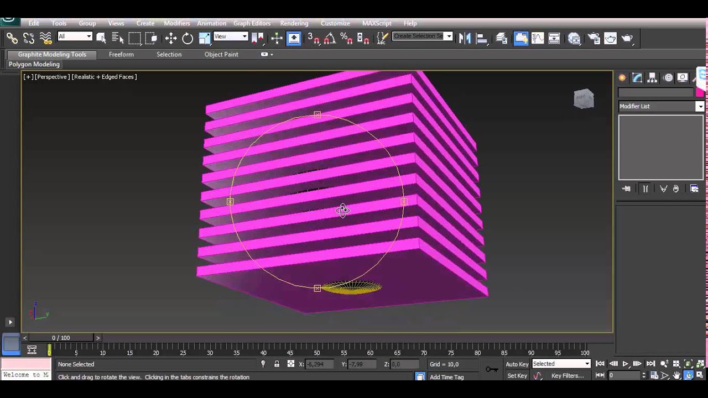This screenshot has height=398, width=708.
Task: Activate the Select and Move tool
Action: (171, 38)
